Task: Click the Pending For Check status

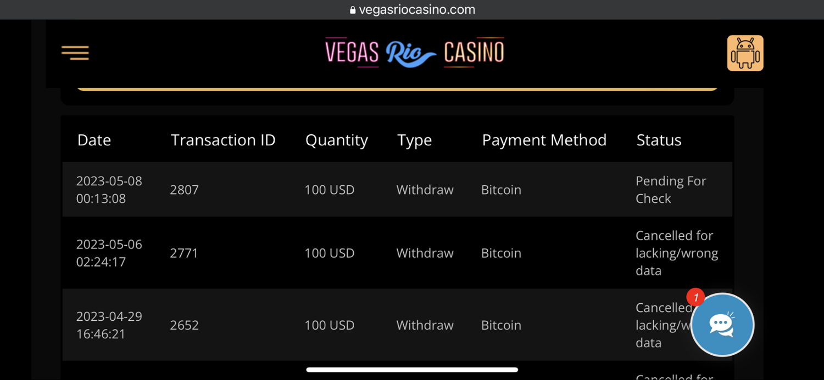Action: pyautogui.click(x=670, y=190)
